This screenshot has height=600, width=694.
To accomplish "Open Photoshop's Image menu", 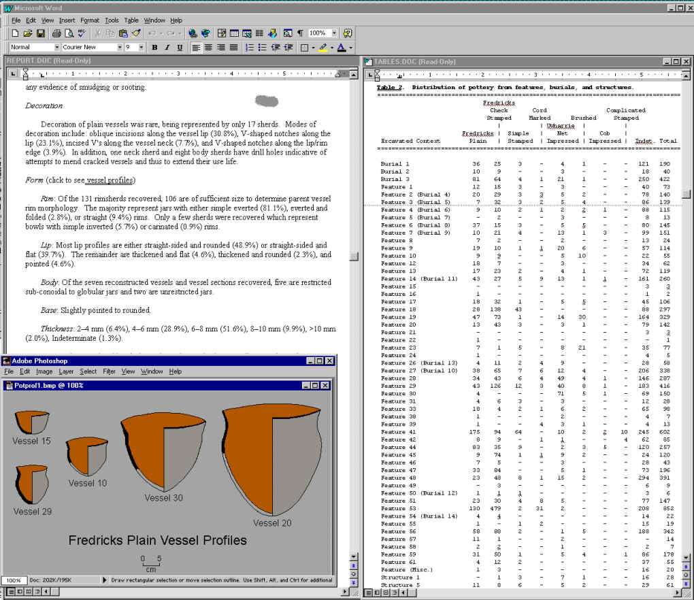I will (x=44, y=371).
